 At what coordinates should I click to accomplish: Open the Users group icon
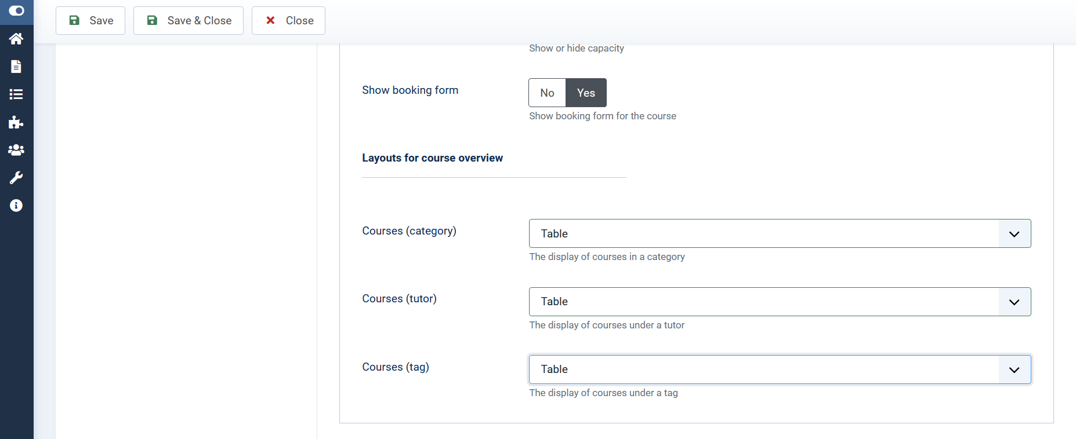point(16,150)
